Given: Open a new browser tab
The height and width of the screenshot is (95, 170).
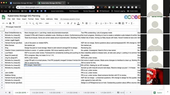Looking at the screenshot, I should click(x=68, y=3).
